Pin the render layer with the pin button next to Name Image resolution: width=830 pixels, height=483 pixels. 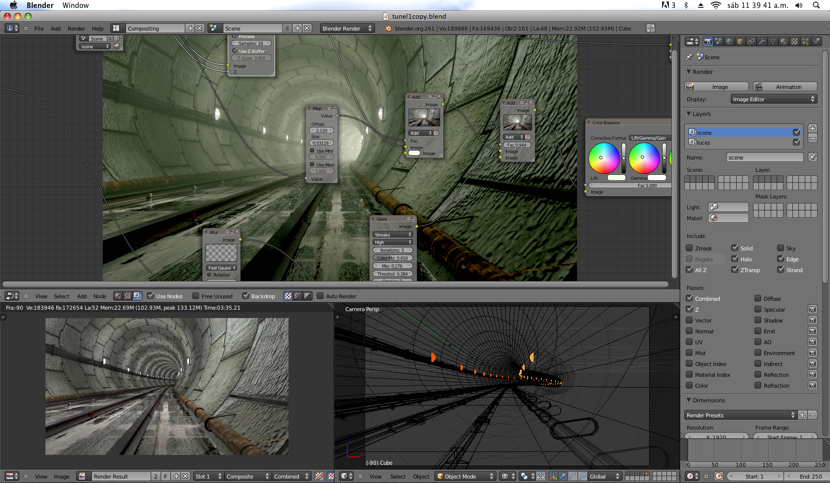[x=812, y=157]
